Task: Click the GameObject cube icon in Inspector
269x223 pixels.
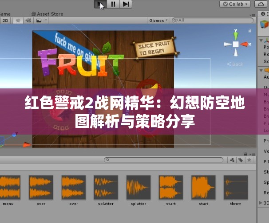Action: tap(264, 24)
